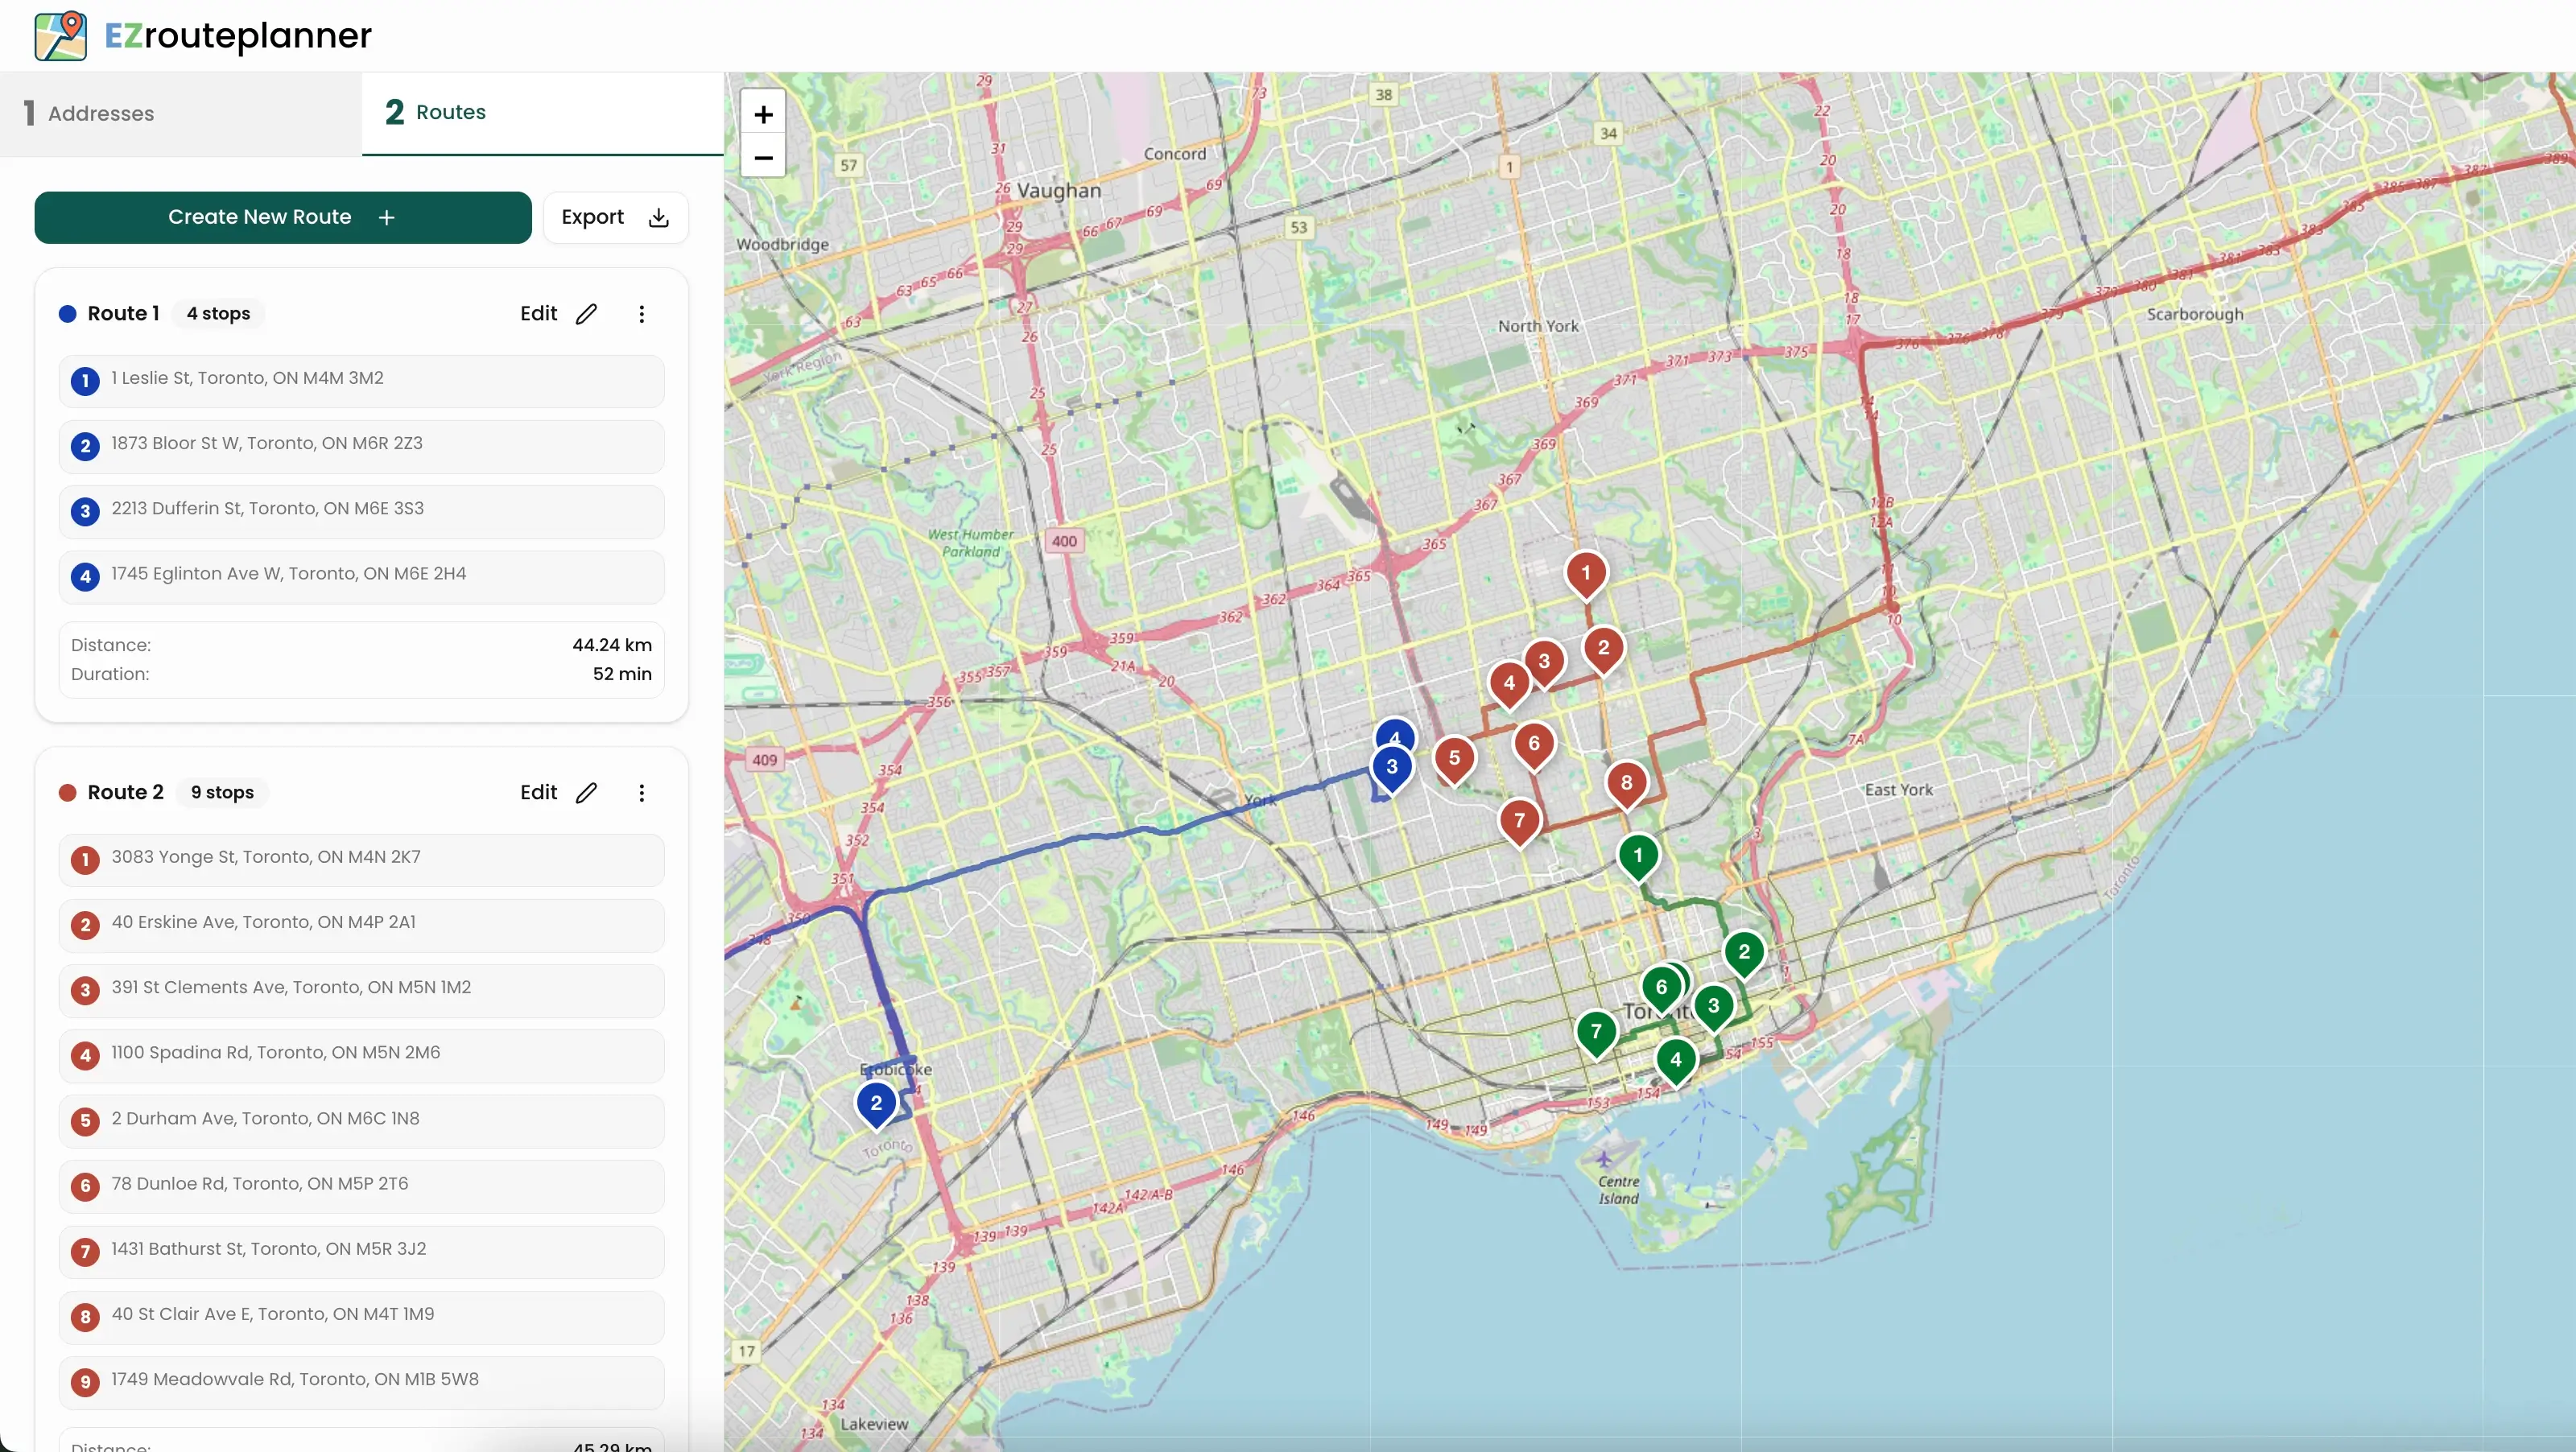Select the numbered stop 1 marker on map
Screen dimensions: 2576x1452
click(1586, 573)
